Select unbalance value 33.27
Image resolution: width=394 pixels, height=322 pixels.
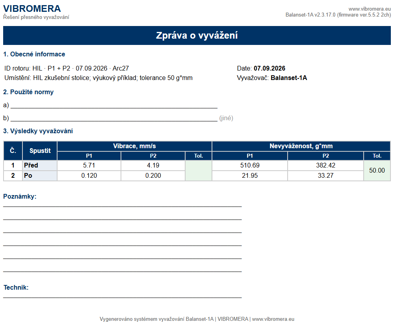click(326, 176)
